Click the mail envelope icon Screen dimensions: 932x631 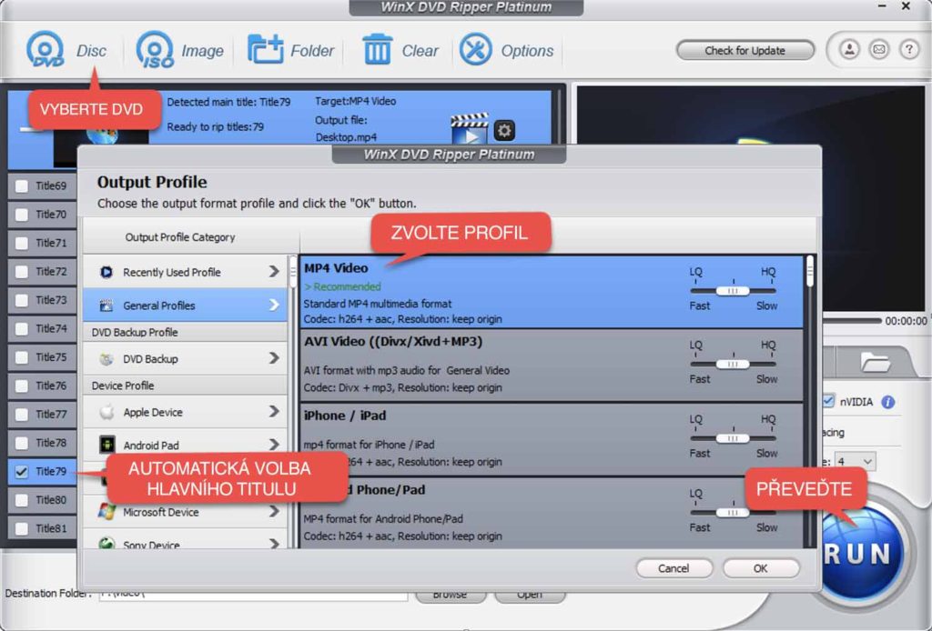[x=879, y=49]
